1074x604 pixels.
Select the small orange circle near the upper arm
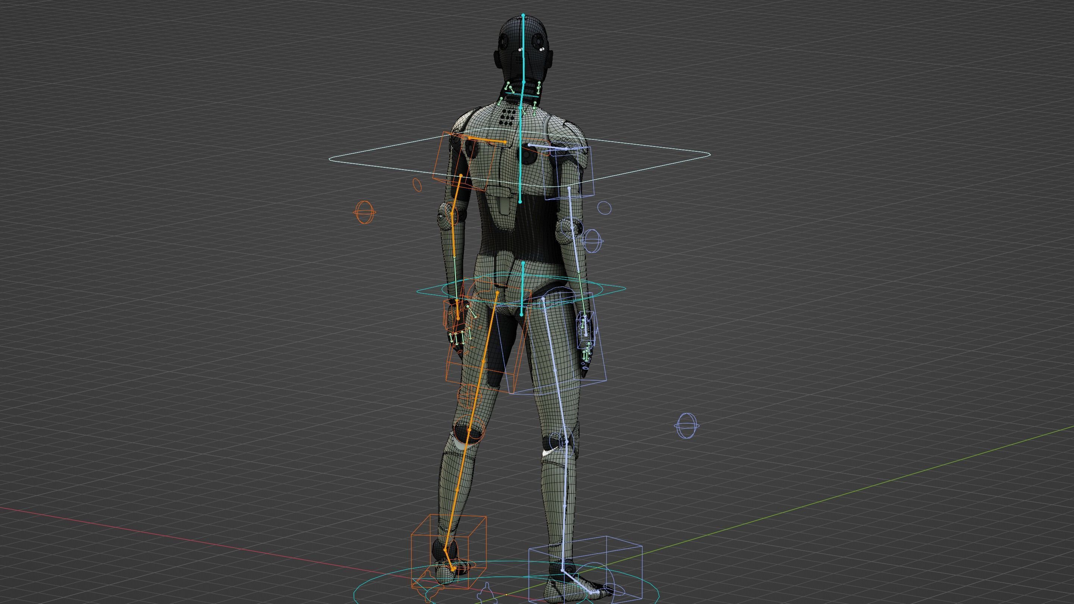(417, 185)
